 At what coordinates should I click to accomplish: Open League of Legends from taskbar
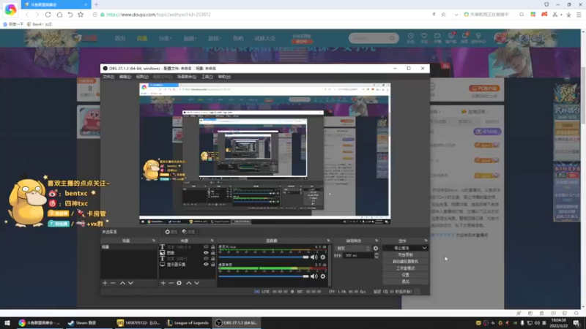click(188, 323)
